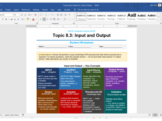The height and width of the screenshot is (121, 162).
Task: Apply a numbered list
Action: 46,15
